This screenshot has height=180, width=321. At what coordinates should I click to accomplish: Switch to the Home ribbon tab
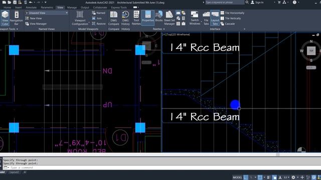[x=7, y=7]
